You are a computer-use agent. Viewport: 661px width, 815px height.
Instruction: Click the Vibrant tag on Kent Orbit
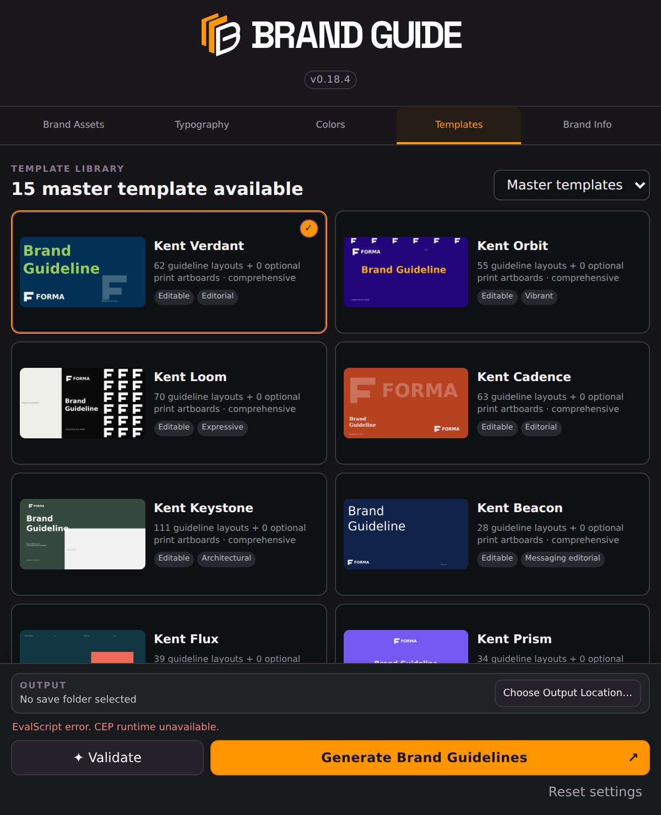click(x=539, y=296)
